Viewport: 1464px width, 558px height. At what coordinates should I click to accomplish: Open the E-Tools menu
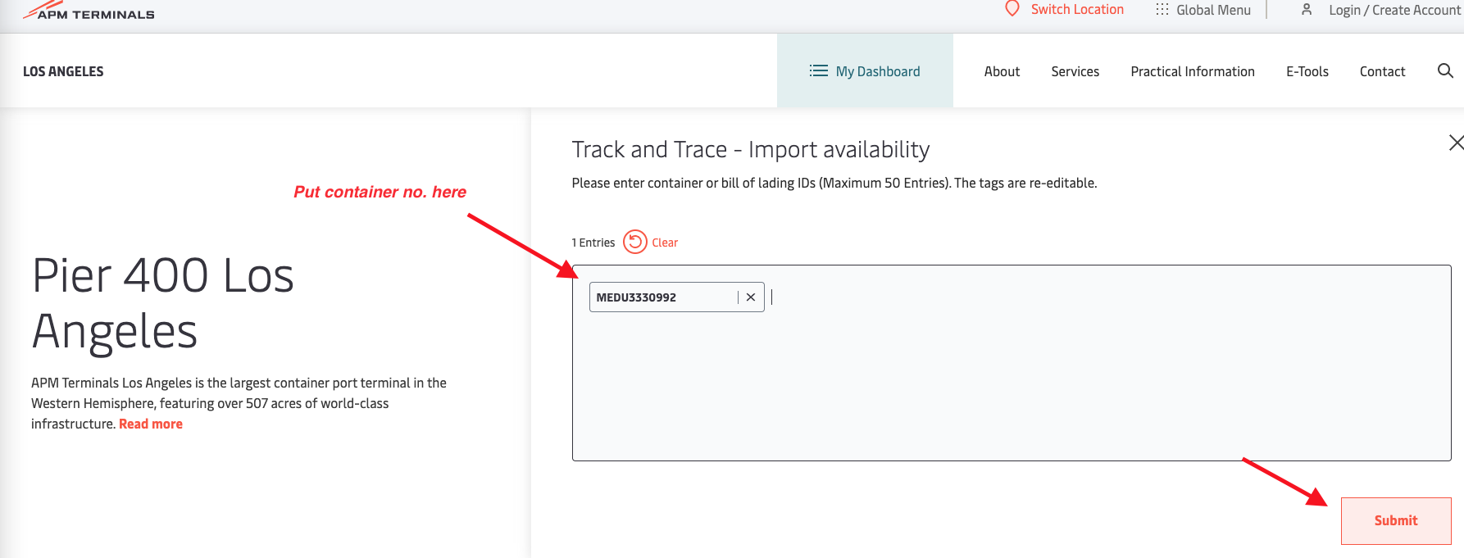pos(1307,71)
